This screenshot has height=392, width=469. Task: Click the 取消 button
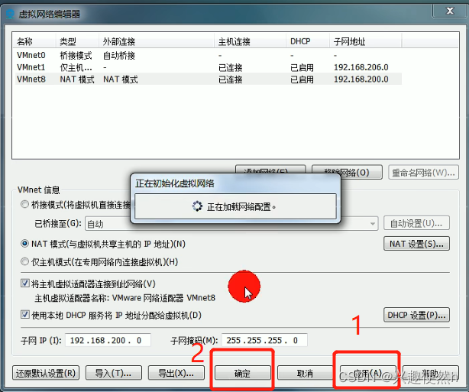(305, 373)
